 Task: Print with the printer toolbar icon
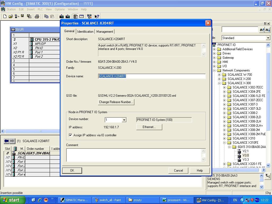point(37,16)
